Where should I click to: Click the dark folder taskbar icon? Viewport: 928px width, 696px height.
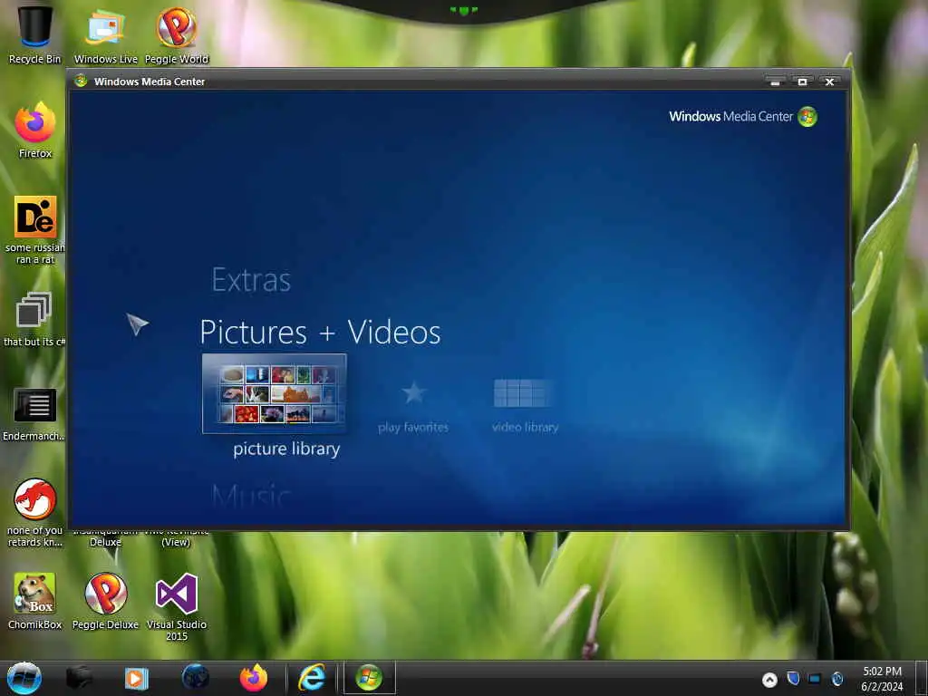pyautogui.click(x=79, y=678)
